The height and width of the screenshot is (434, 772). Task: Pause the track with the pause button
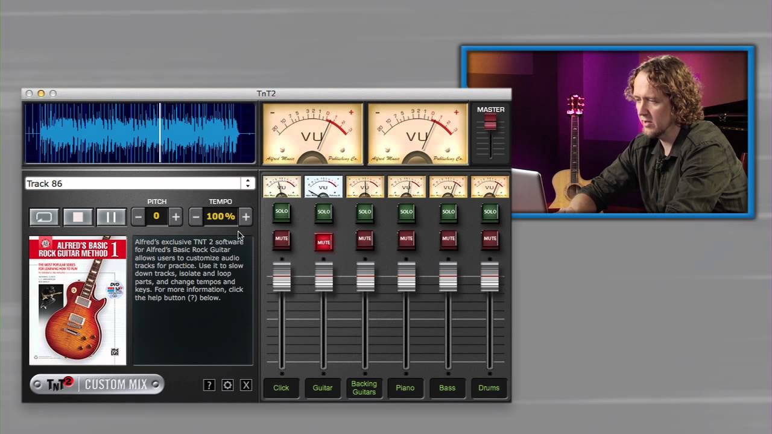point(111,216)
